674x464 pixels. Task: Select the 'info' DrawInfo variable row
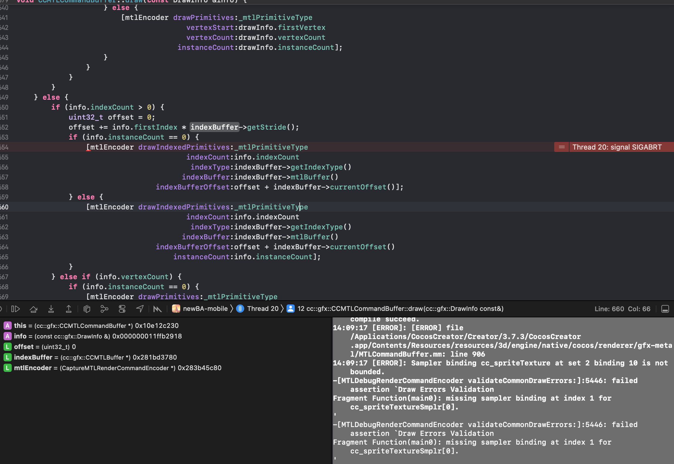[98, 336]
